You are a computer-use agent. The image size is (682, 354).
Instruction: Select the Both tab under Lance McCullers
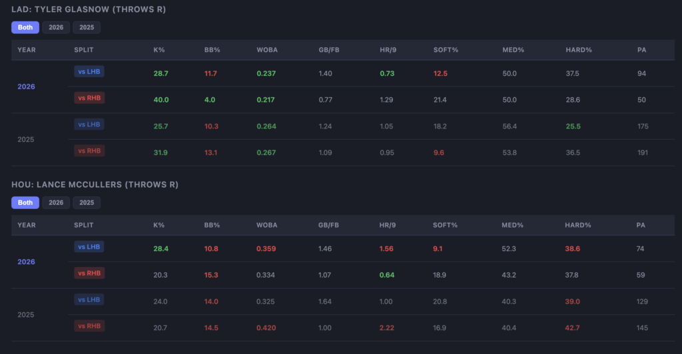coord(25,202)
